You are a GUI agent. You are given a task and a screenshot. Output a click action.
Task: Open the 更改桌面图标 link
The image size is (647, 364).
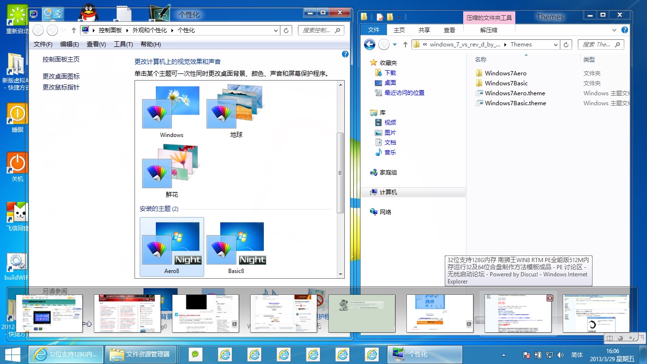coord(61,76)
